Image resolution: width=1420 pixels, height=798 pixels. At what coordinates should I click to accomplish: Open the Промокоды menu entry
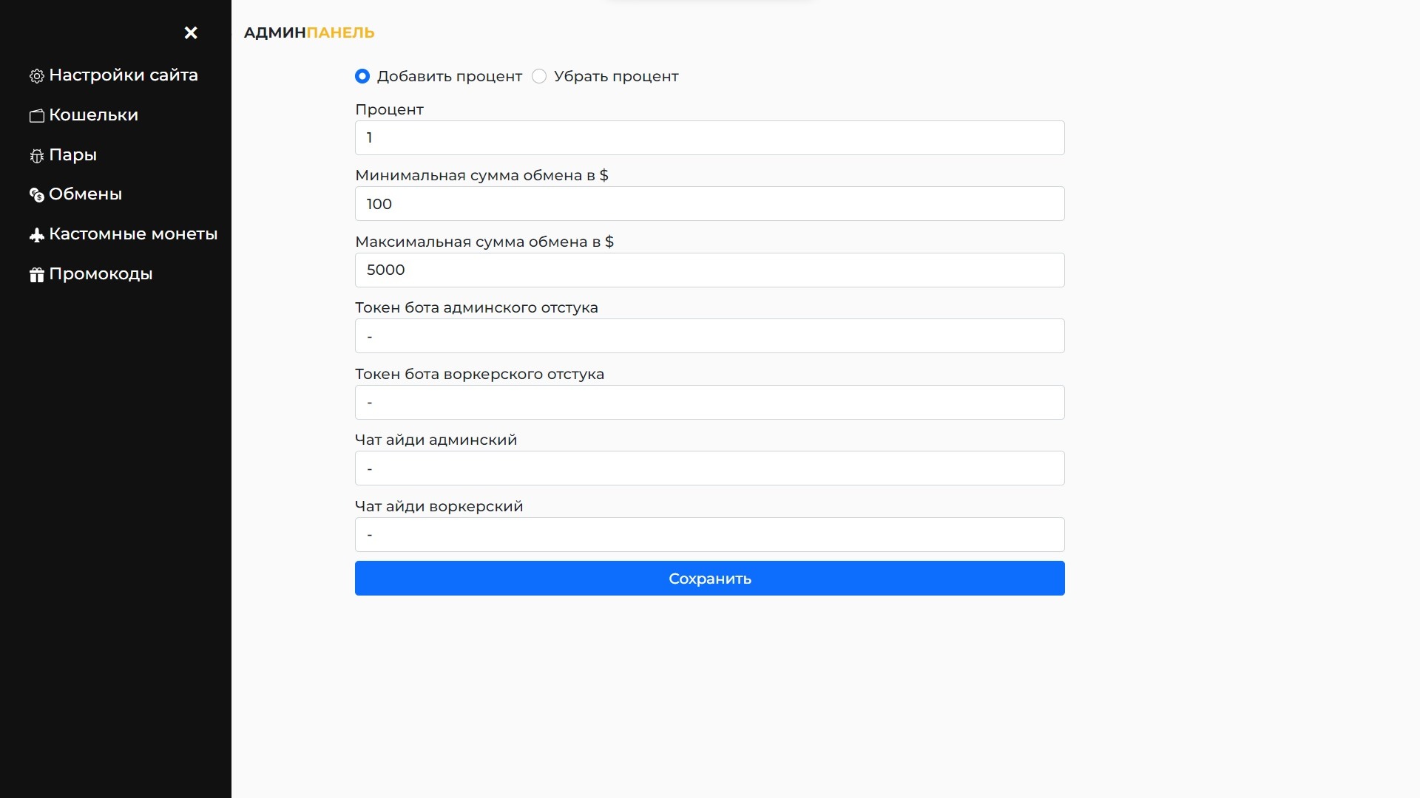click(x=101, y=274)
